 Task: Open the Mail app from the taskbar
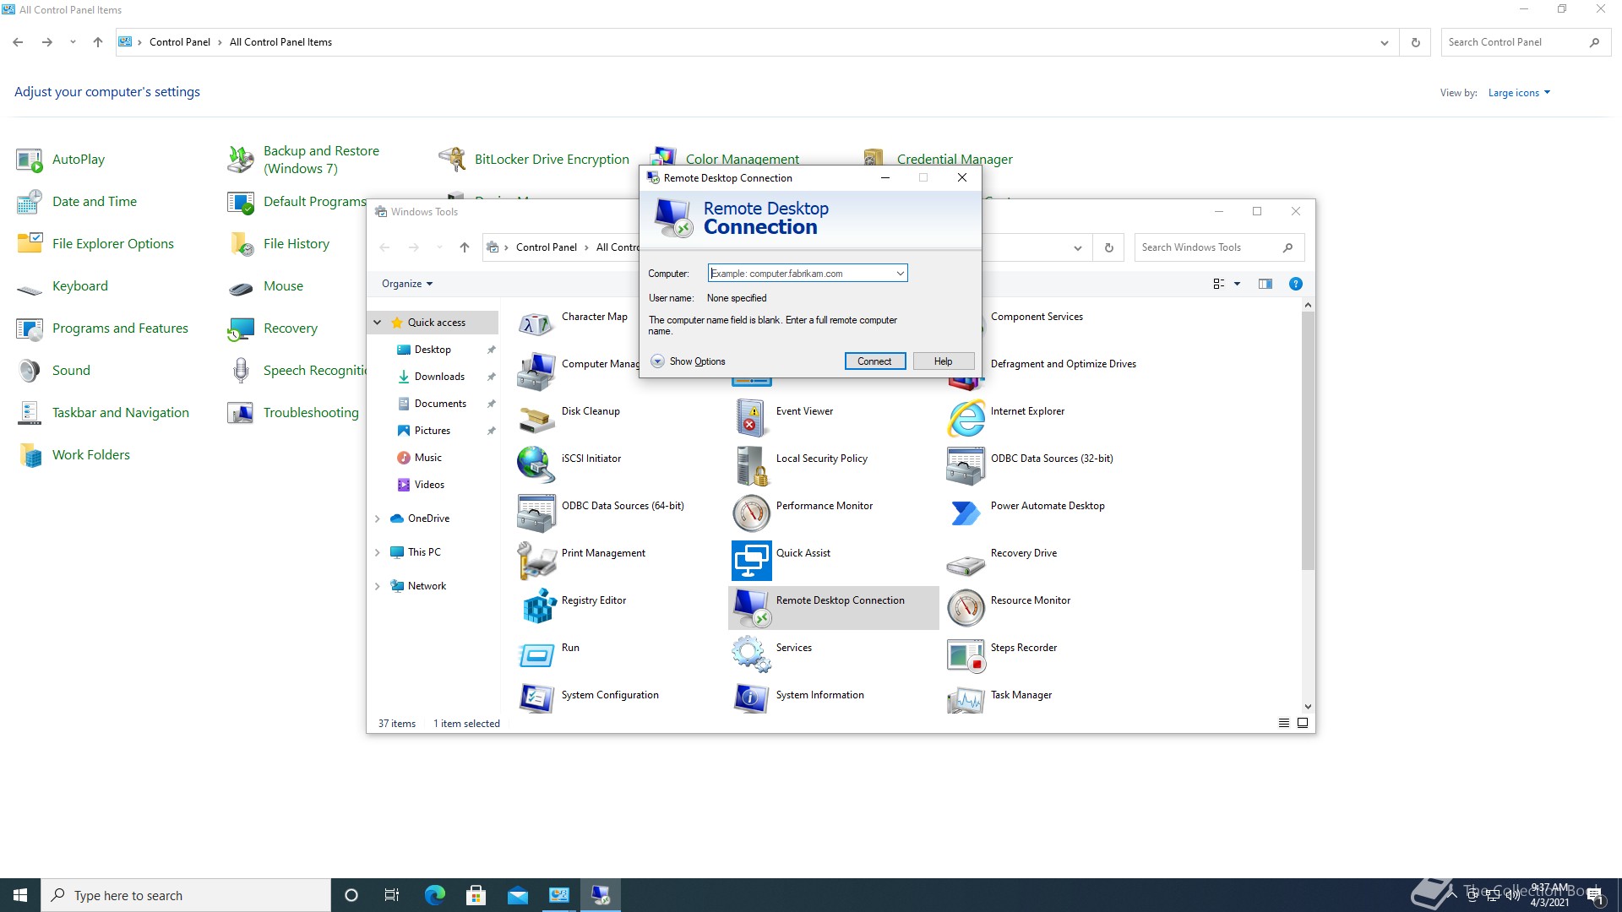coord(518,895)
